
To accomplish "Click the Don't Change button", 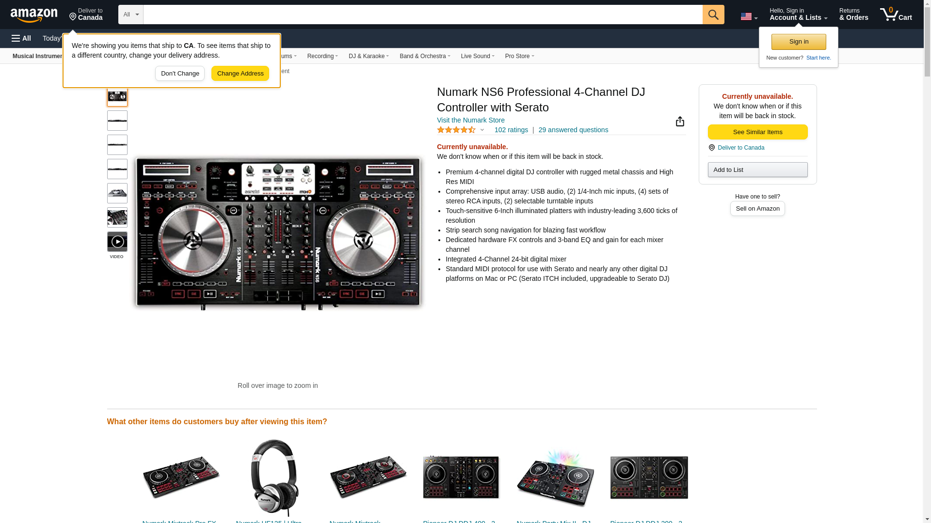I will pyautogui.click(x=180, y=74).
